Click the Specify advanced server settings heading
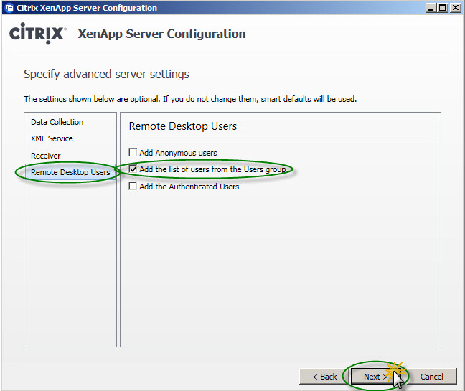 pos(106,74)
